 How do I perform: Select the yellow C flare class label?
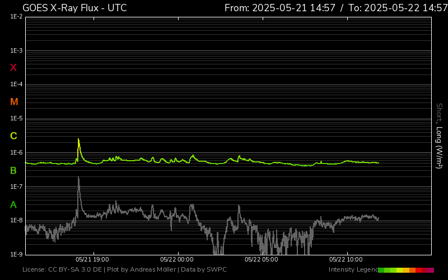pos(13,136)
